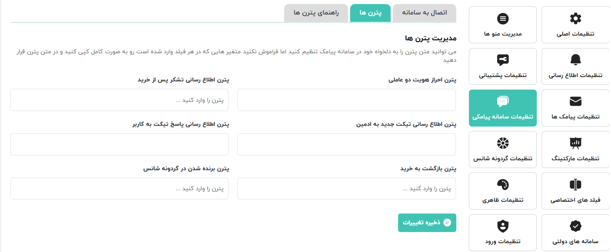Go to تنظیمات اطلاع رسانی text
Screen dimensions: 611x252
click(575, 75)
